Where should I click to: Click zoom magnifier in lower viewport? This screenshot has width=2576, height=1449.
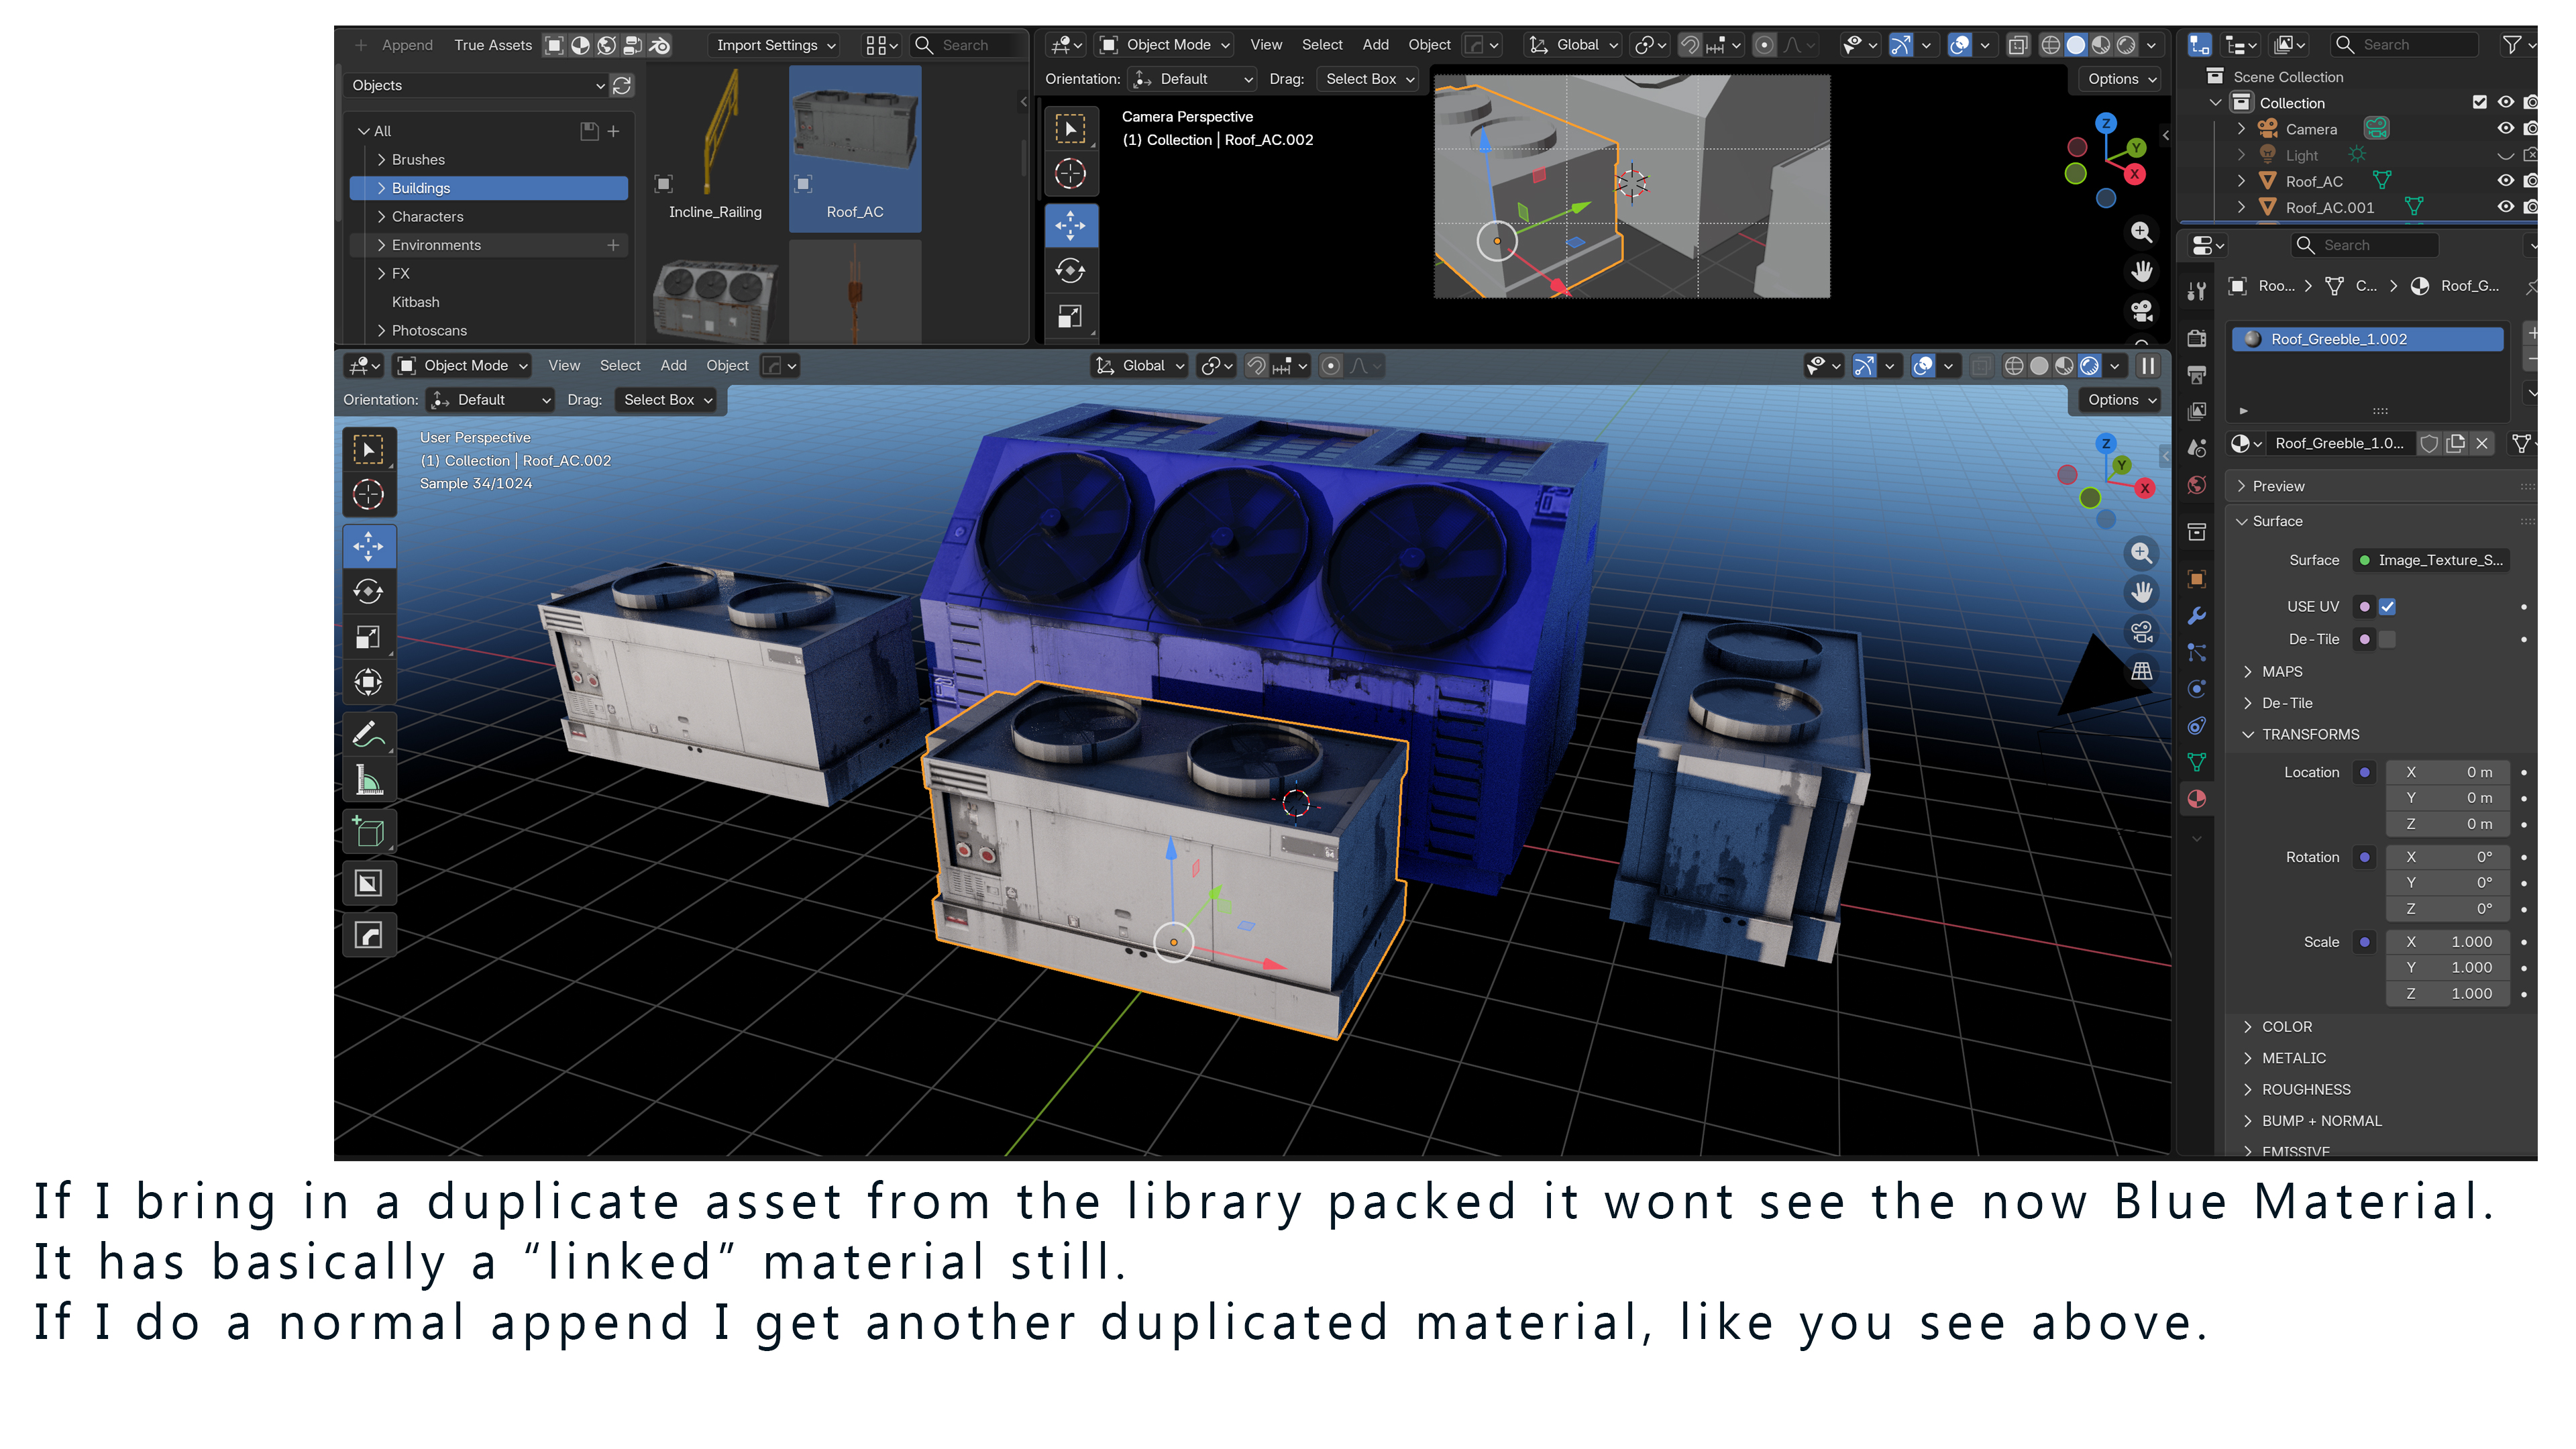coord(2141,553)
